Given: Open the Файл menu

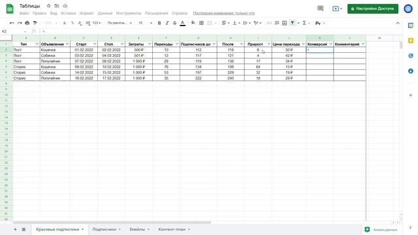Looking at the screenshot, I should [24, 13].
